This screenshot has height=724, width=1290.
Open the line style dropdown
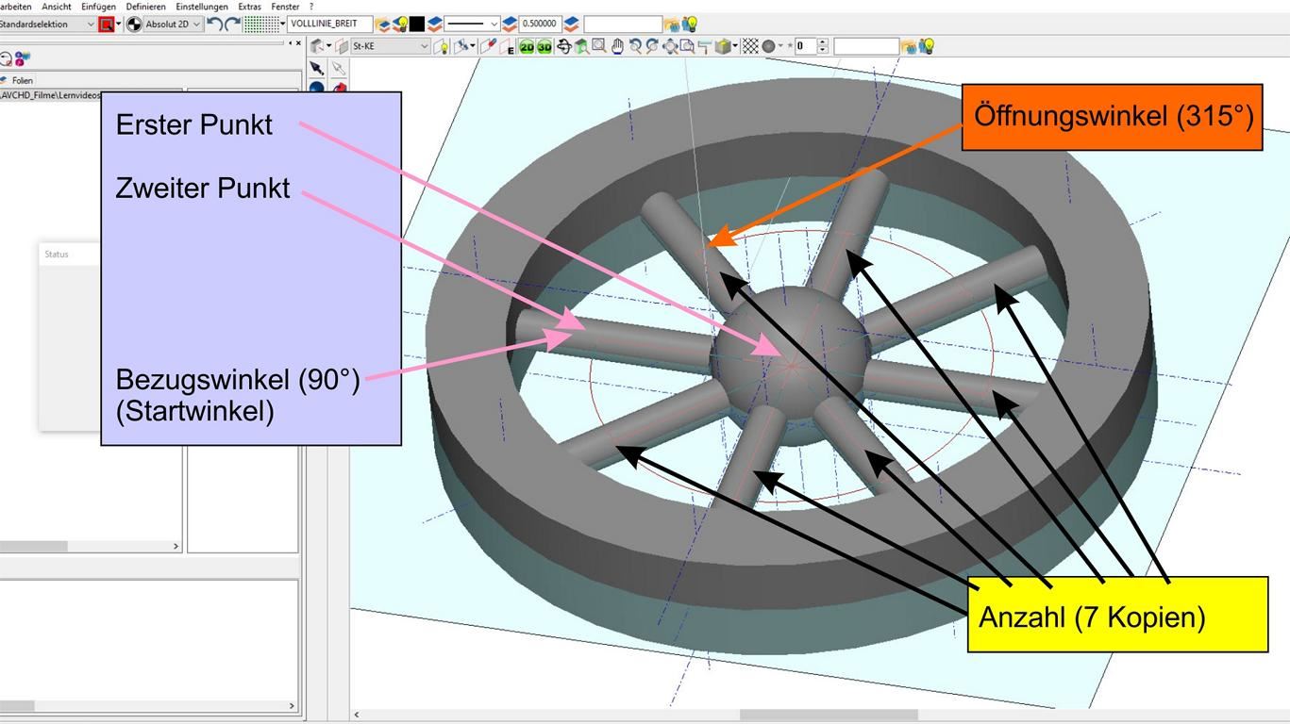coord(494,25)
